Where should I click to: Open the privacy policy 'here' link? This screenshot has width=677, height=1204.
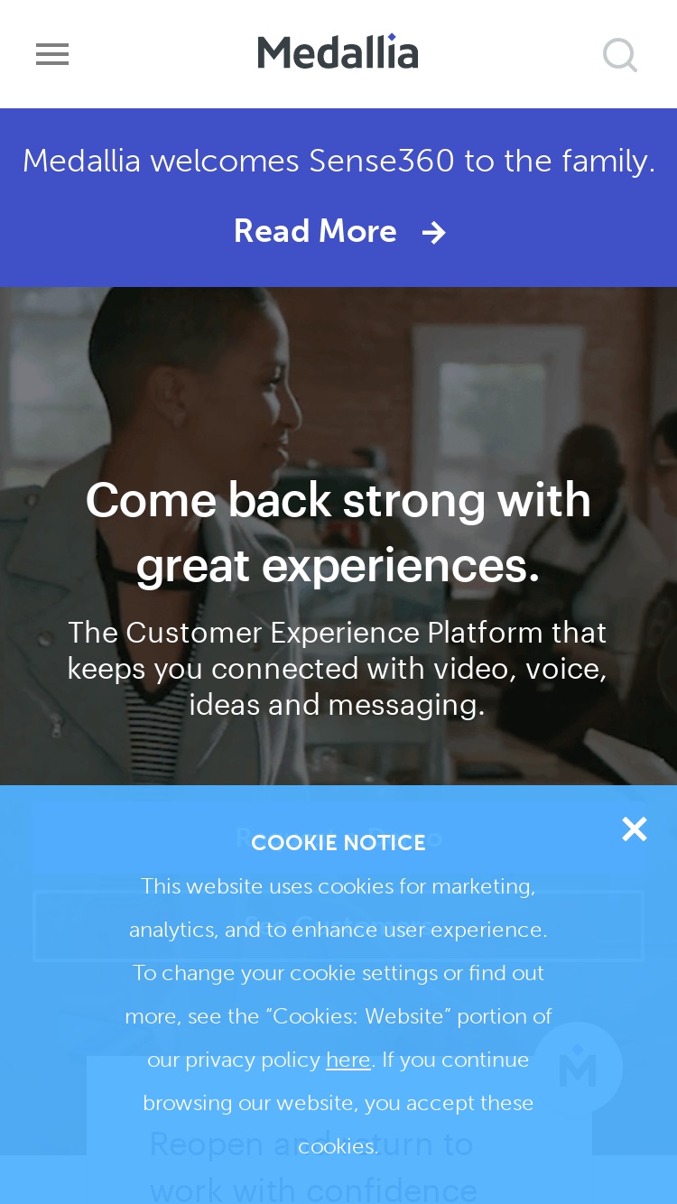click(348, 1060)
